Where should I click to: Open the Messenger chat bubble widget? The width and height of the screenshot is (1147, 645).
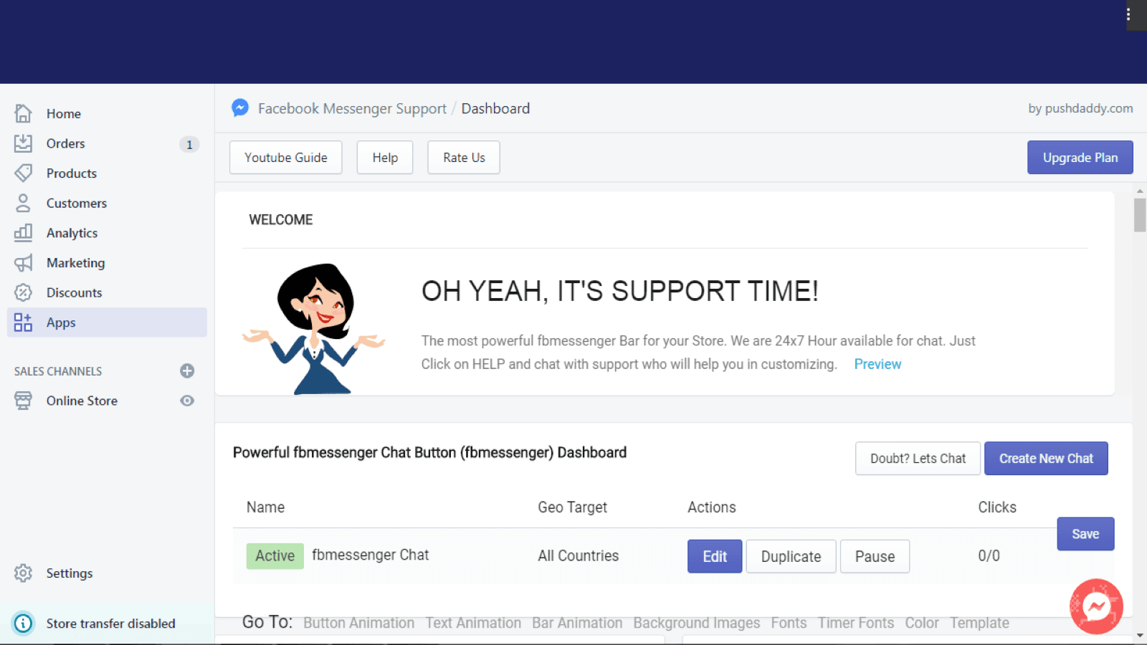1095,607
